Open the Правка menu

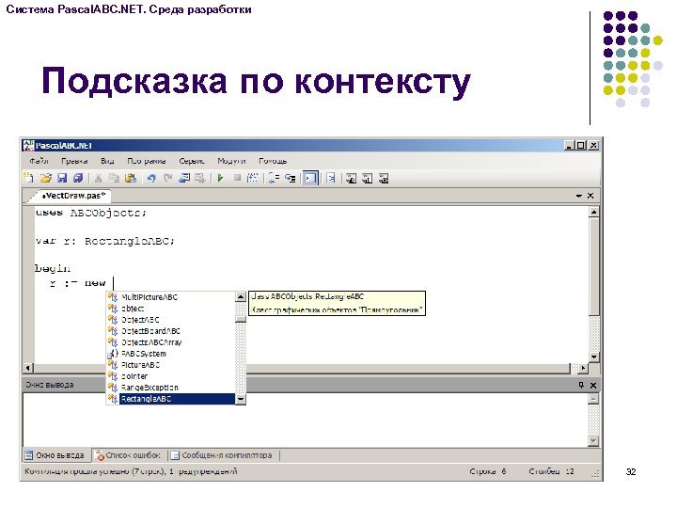point(74,161)
